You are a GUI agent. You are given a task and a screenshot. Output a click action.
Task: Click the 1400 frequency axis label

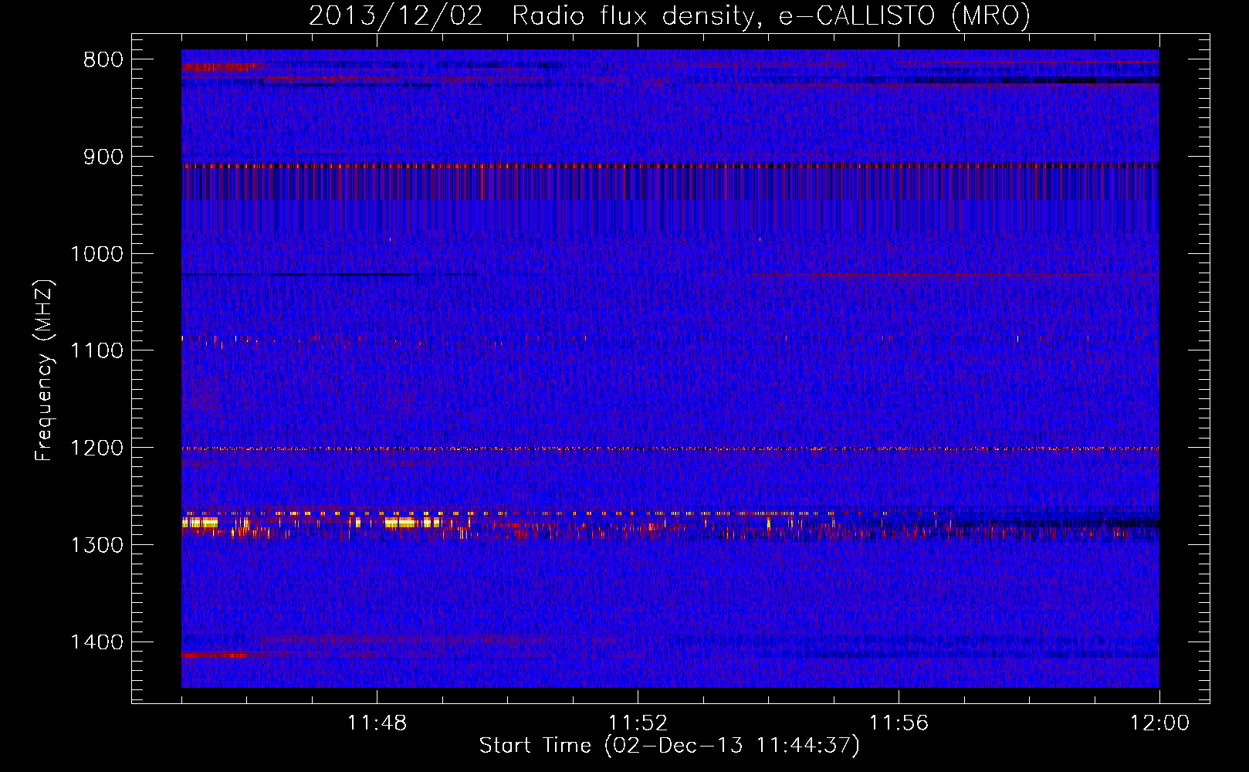(x=96, y=642)
